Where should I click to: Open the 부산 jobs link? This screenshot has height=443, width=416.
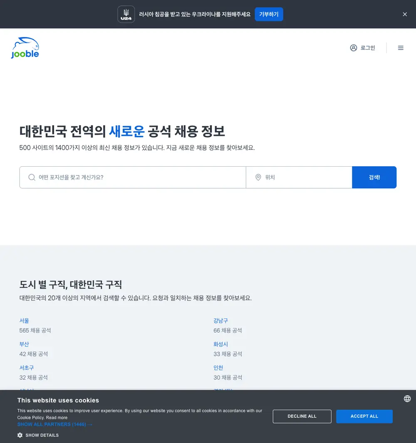pyautogui.click(x=24, y=344)
